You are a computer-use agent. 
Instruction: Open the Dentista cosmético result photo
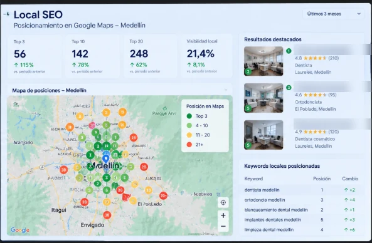263,135
